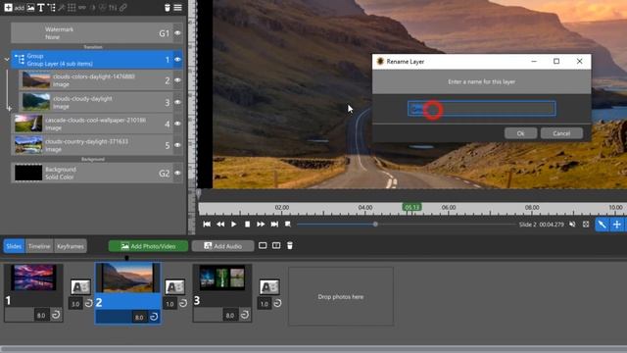Viewport: 627px width, 353px height.
Task: Hide the Background G2 layer
Action: [x=177, y=174]
